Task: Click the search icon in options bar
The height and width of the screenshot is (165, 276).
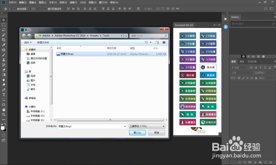Action: tap(266, 9)
